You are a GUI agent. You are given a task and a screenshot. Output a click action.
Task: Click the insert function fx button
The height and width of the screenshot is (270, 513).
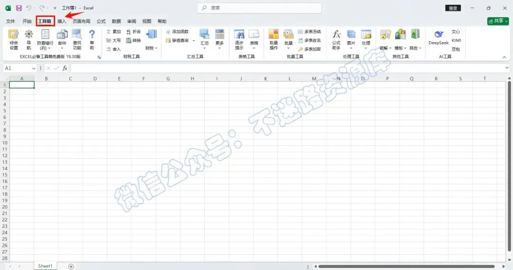click(x=65, y=68)
